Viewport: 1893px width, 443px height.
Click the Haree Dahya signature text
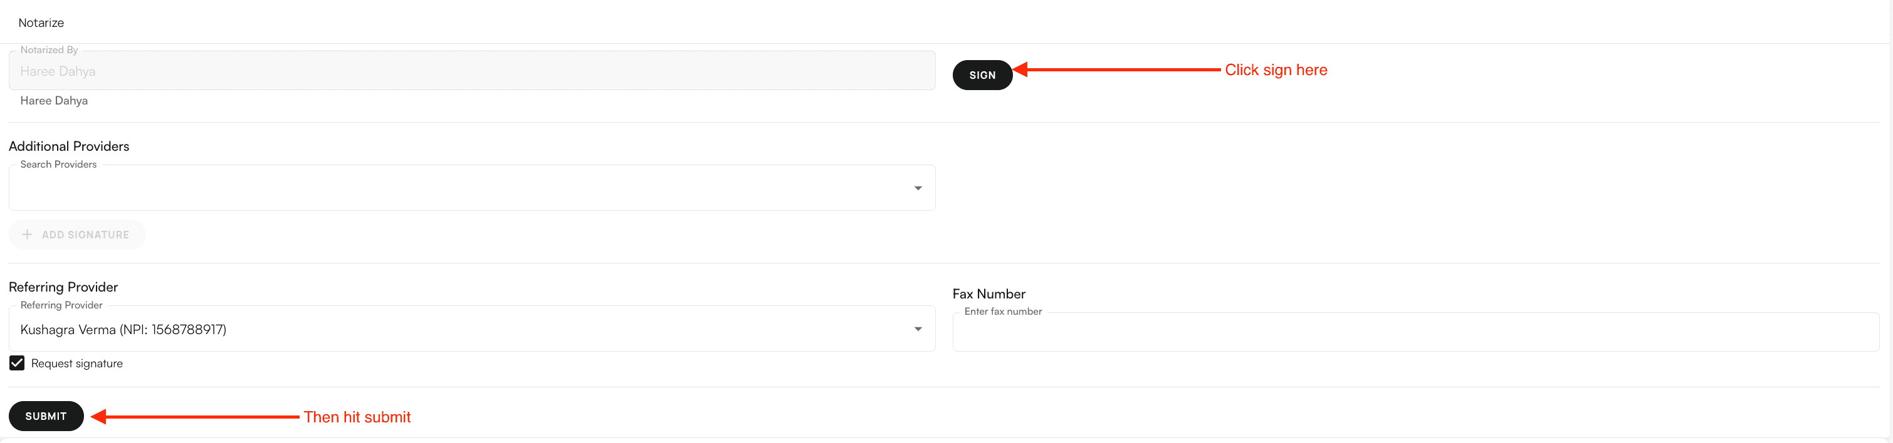(x=54, y=101)
